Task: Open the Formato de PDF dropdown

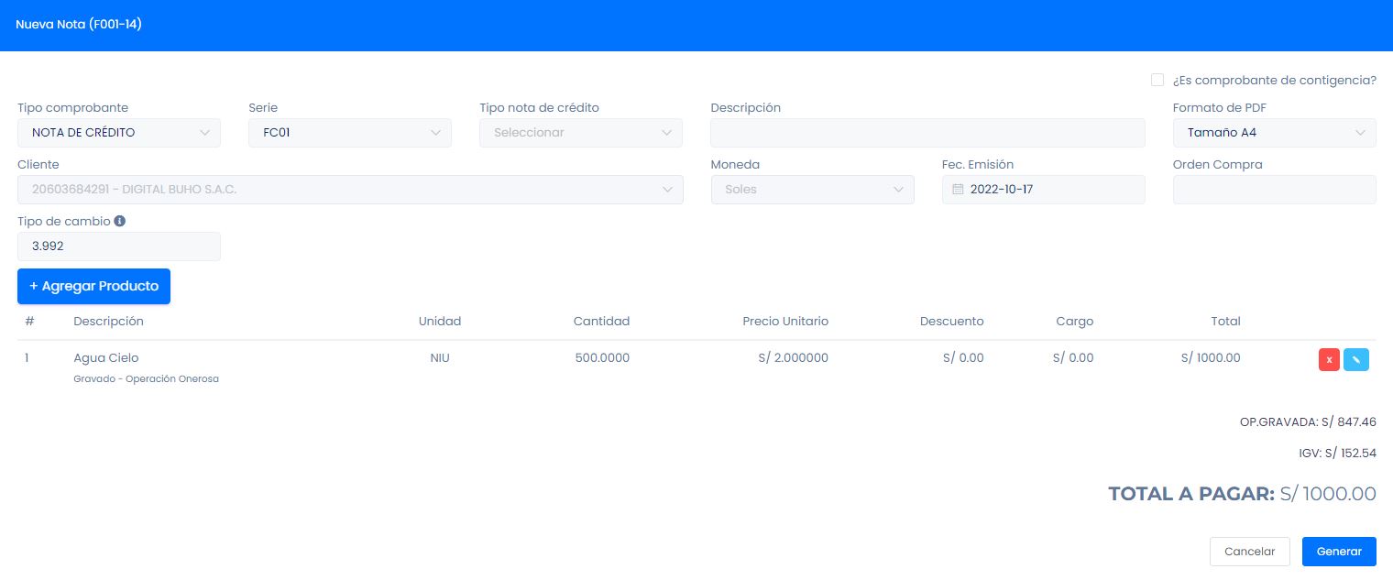Action: [x=1274, y=133]
